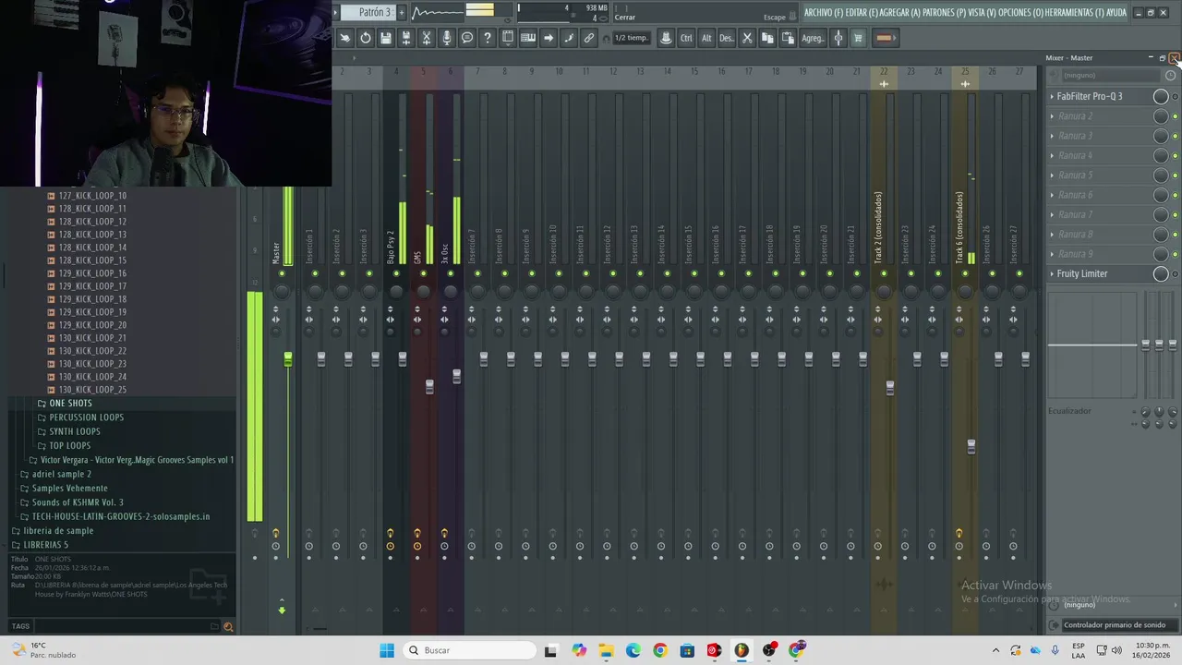This screenshot has height=665, width=1182.
Task: Click the first toolbar arrow-tray icon
Action: tap(345, 38)
